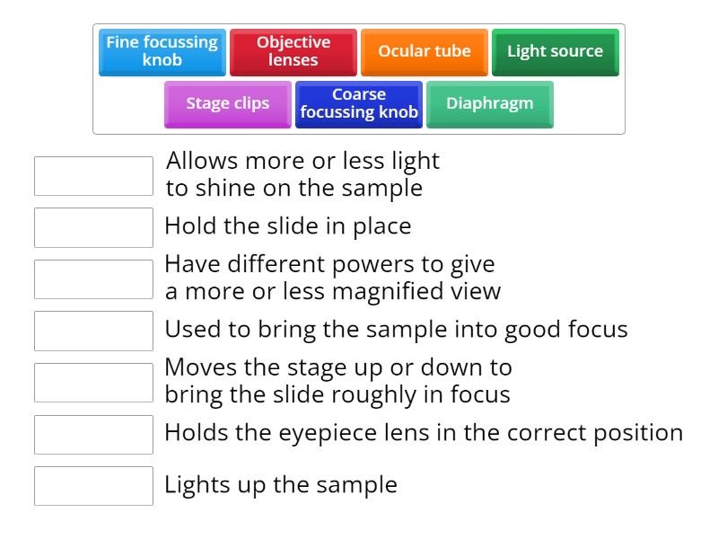
Task: Click the empty box beside 'Moves the stage up or down'
Action: click(93, 383)
